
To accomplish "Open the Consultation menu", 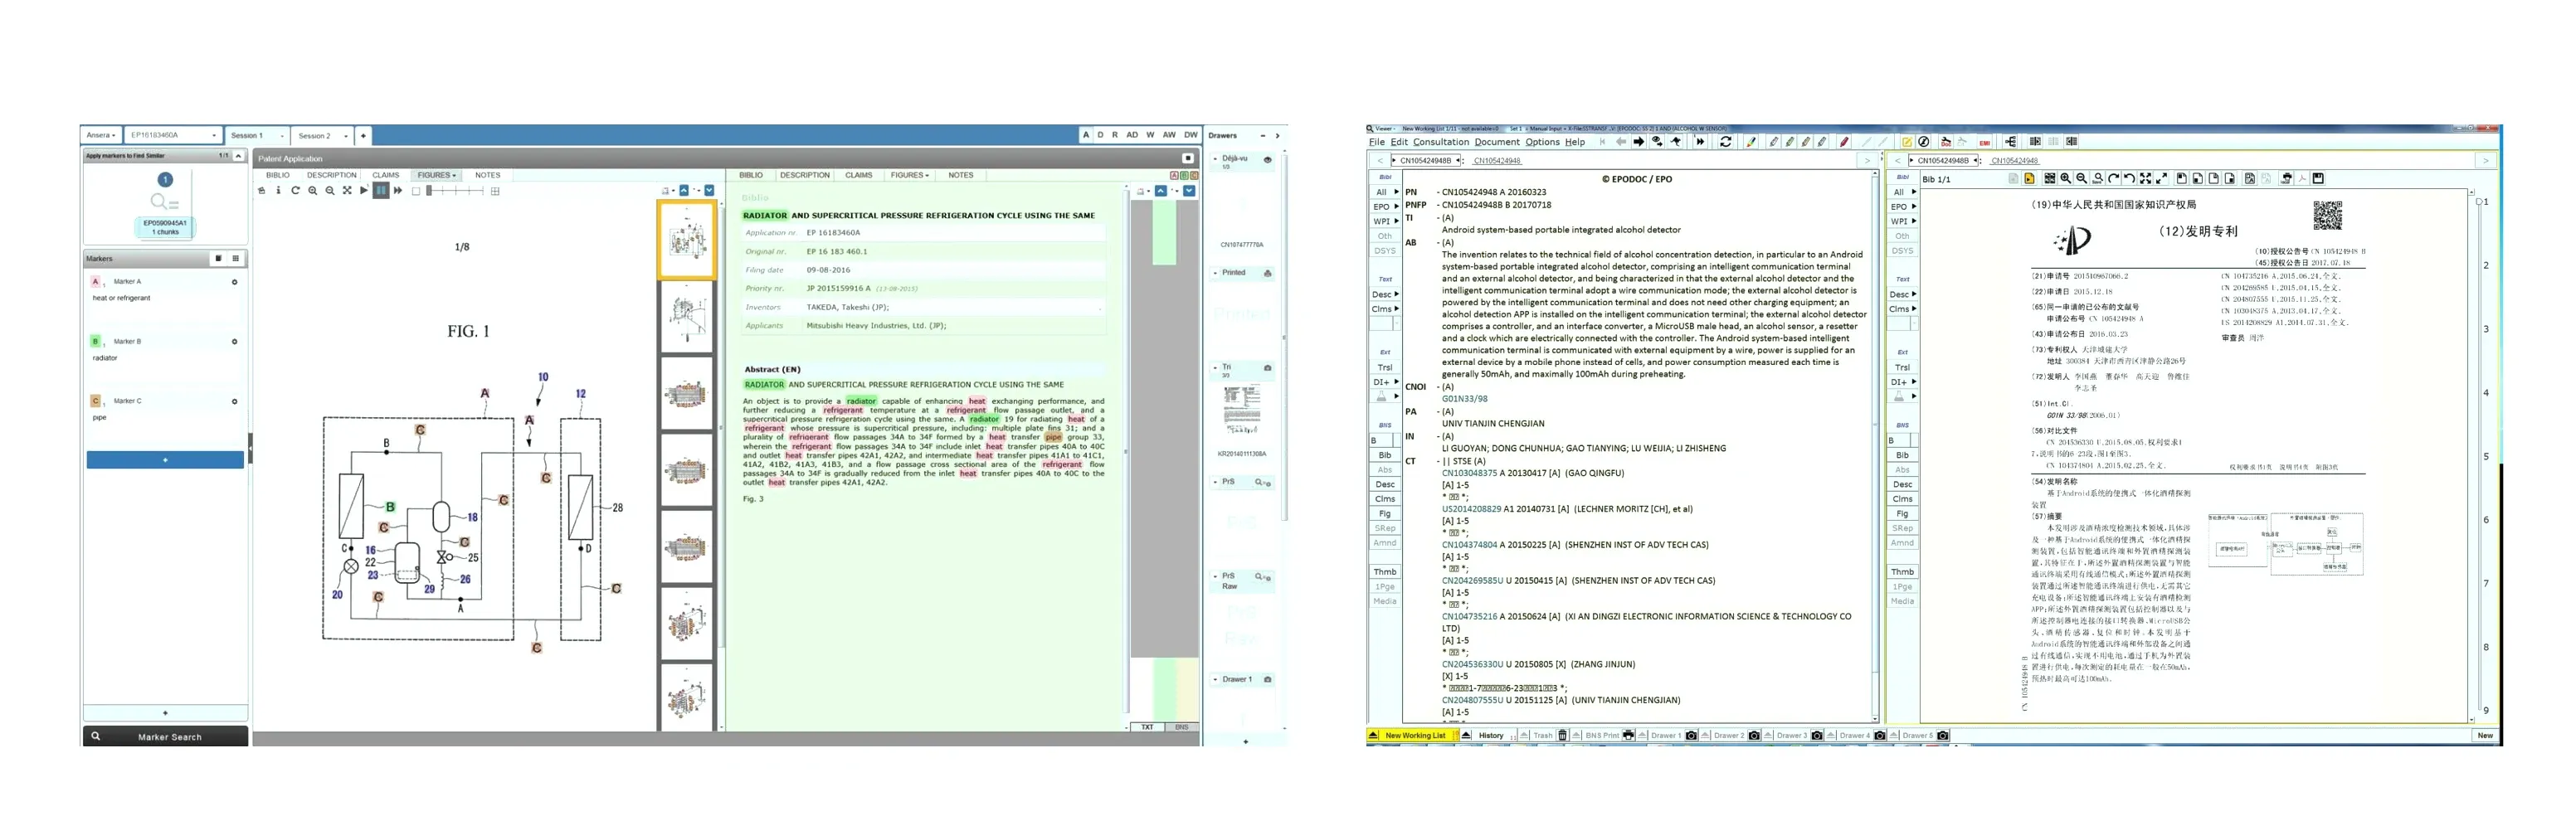I will point(1440,142).
